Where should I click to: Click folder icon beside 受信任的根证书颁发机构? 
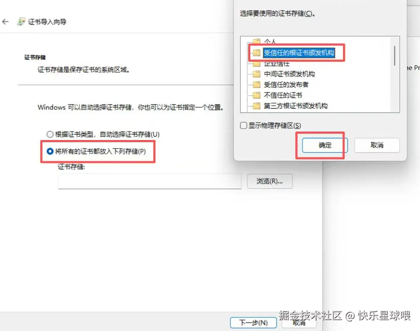[x=256, y=53]
